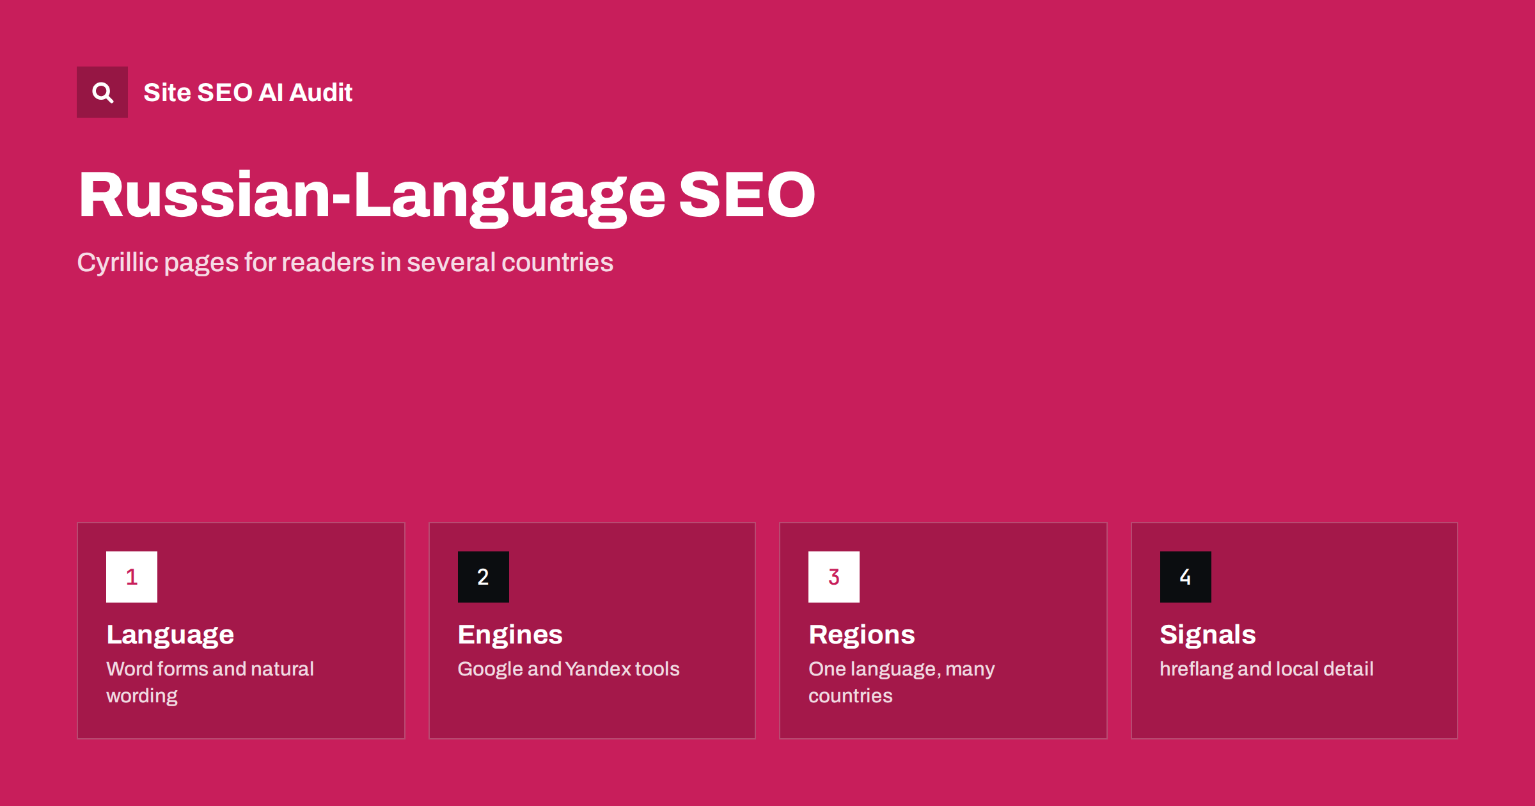
Task: Select the number 1 badge
Action: coord(132,577)
